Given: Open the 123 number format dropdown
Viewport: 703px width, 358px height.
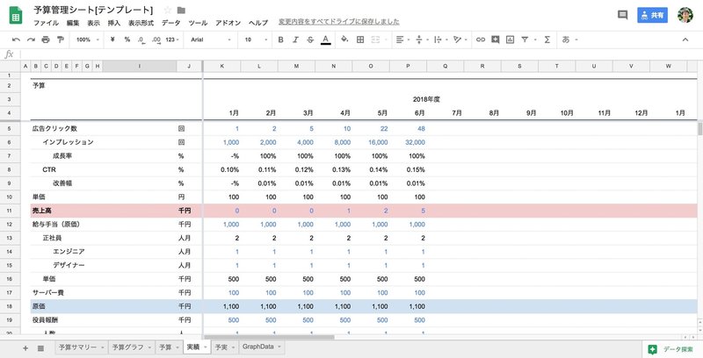Looking at the screenshot, I should 172,39.
